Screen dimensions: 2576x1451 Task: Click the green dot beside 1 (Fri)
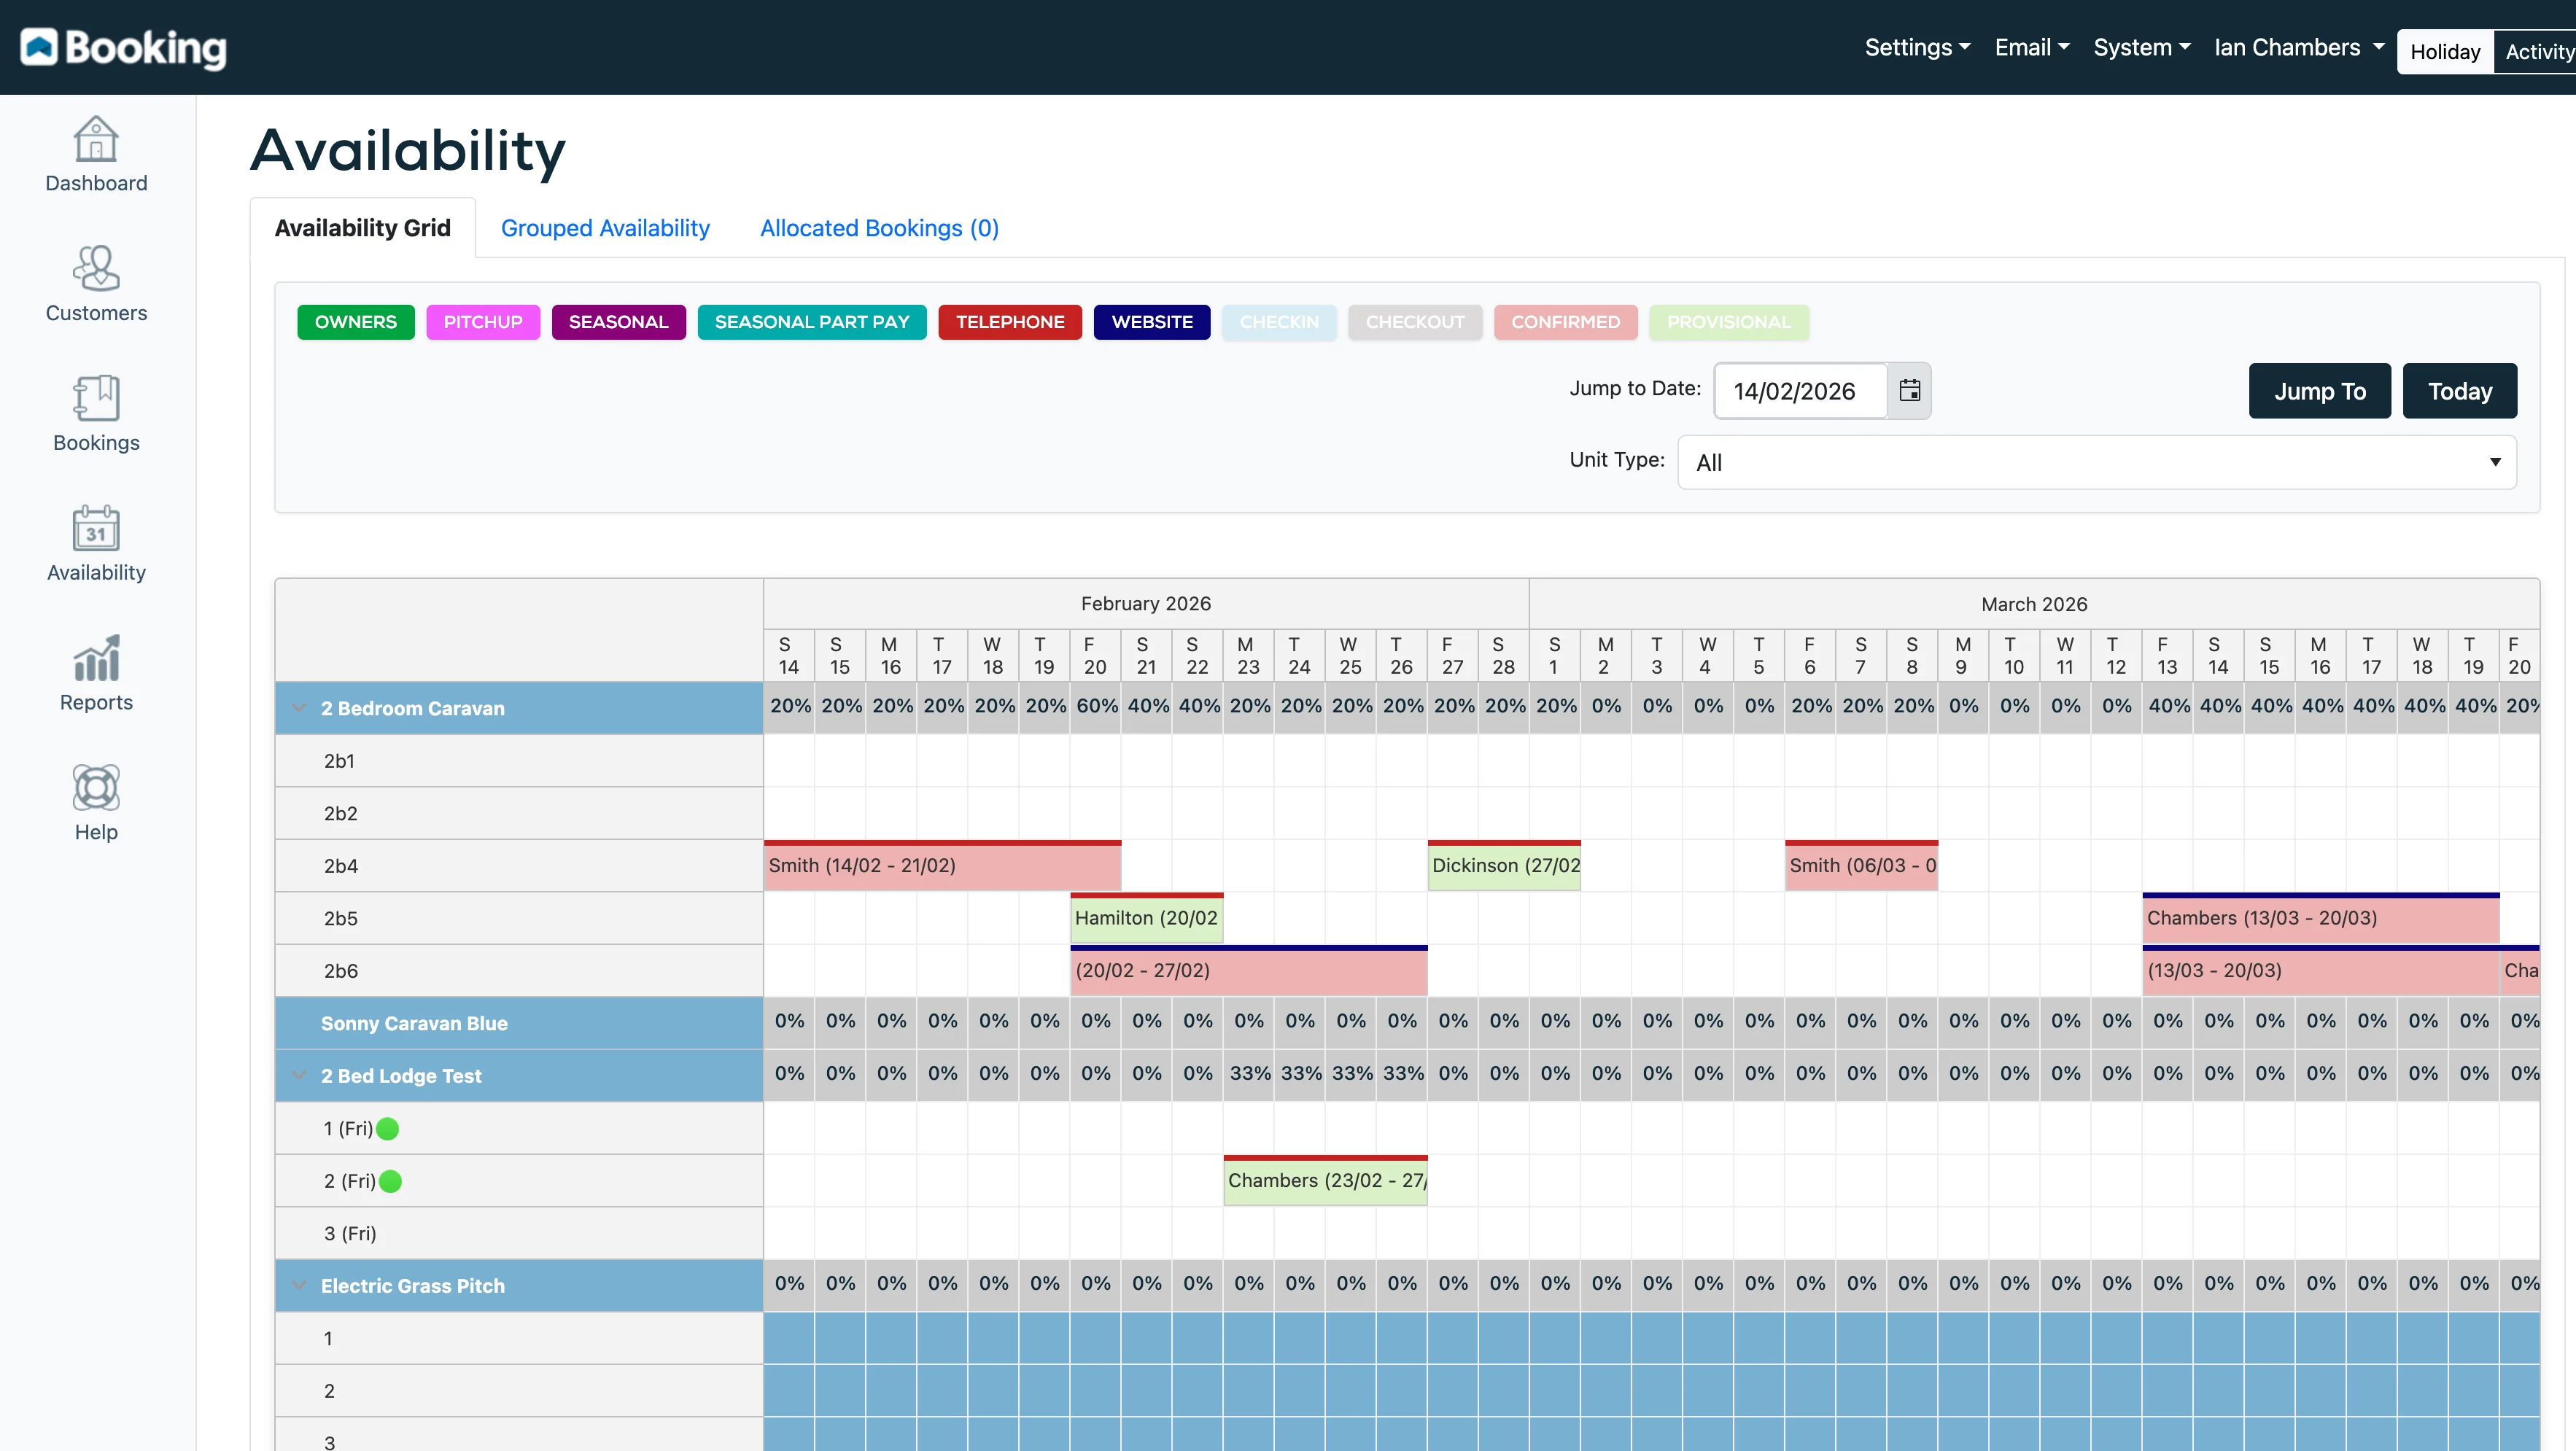point(388,1129)
